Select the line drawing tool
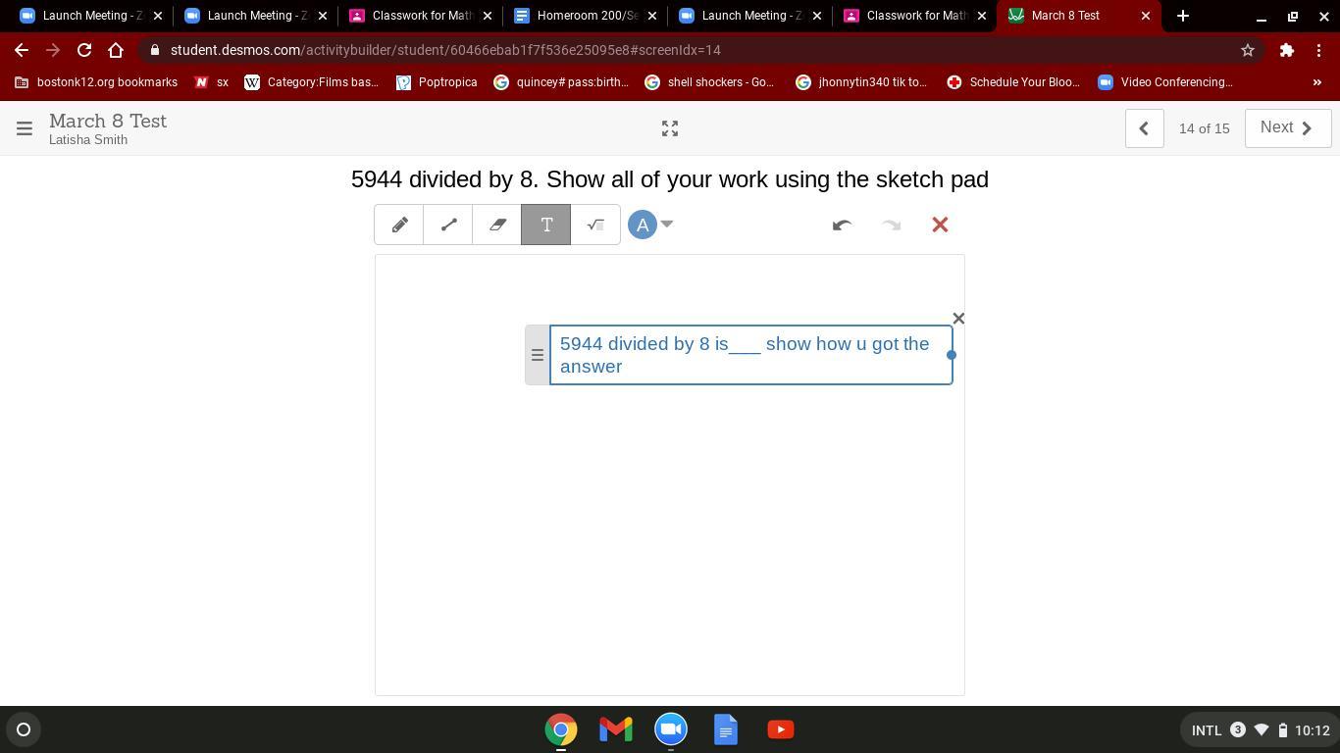 (448, 225)
